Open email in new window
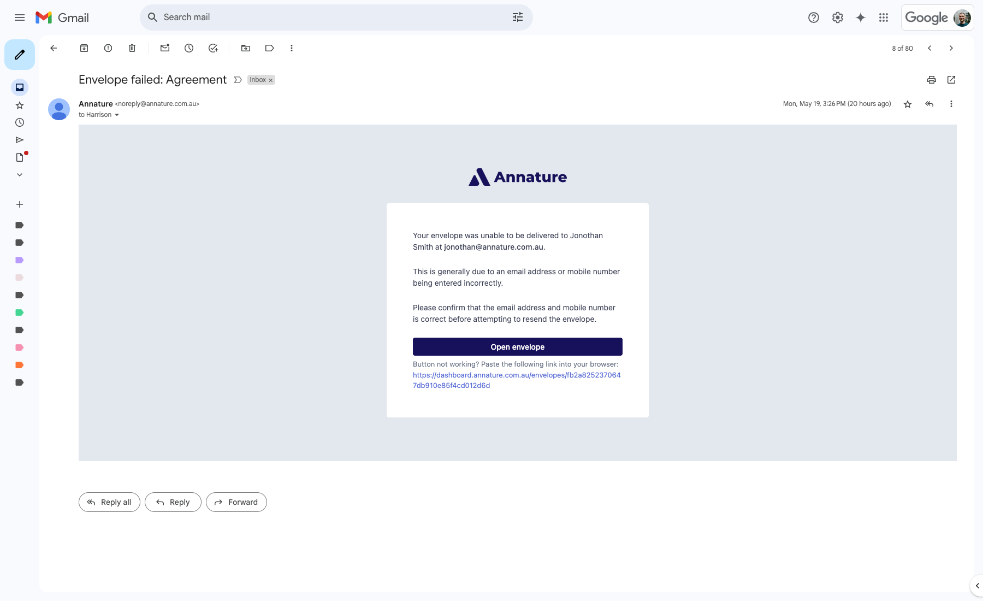Image resolution: width=983 pixels, height=601 pixels. [x=951, y=80]
